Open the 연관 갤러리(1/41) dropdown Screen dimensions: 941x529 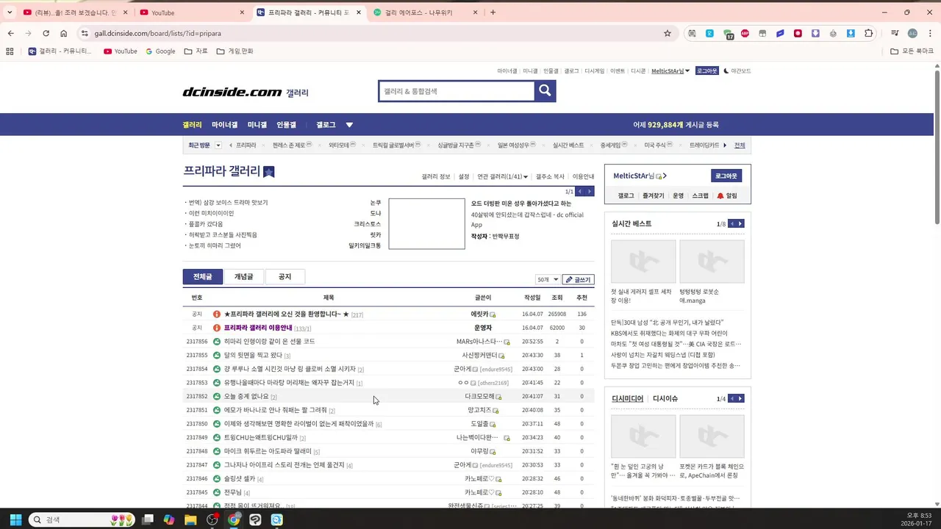503,176
